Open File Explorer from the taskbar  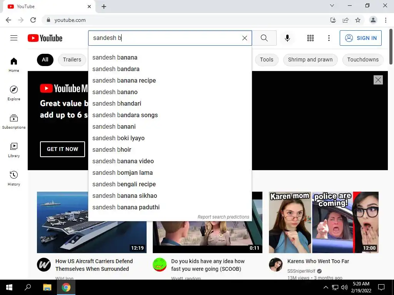pos(47,287)
